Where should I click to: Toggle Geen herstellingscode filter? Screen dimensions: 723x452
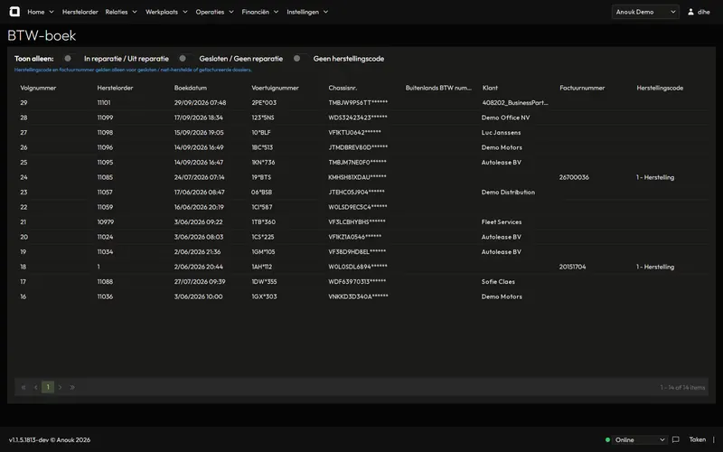click(x=297, y=59)
